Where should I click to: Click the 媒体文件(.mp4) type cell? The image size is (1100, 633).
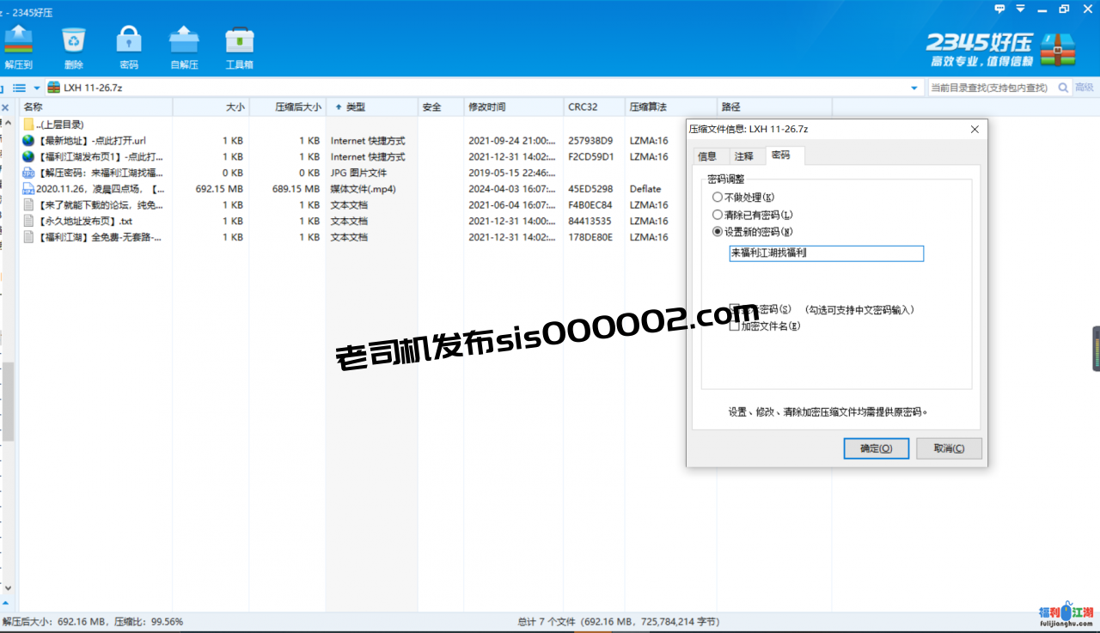(x=363, y=189)
